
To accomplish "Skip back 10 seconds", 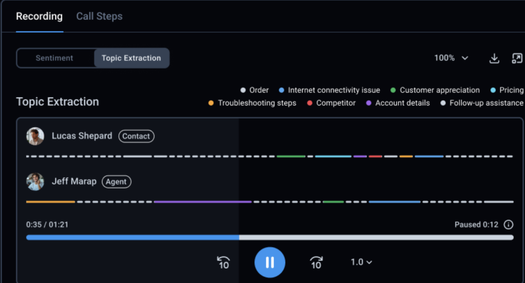I will pyautogui.click(x=224, y=262).
